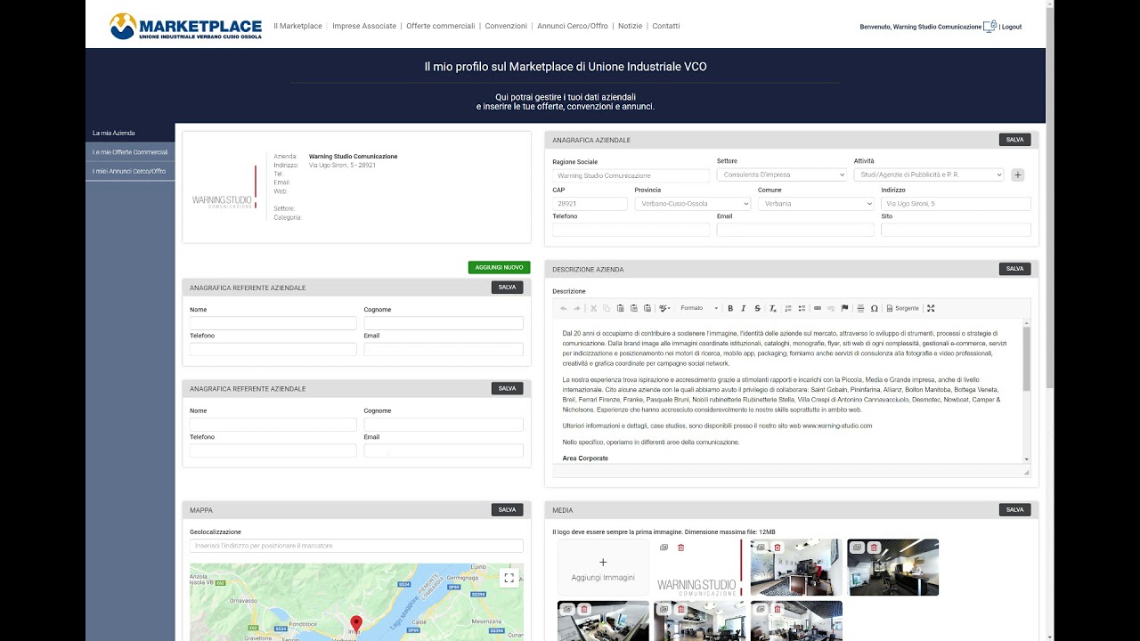This screenshot has height=641, width=1140.
Task: Click the Unlink icon in the editor
Action: tap(831, 308)
